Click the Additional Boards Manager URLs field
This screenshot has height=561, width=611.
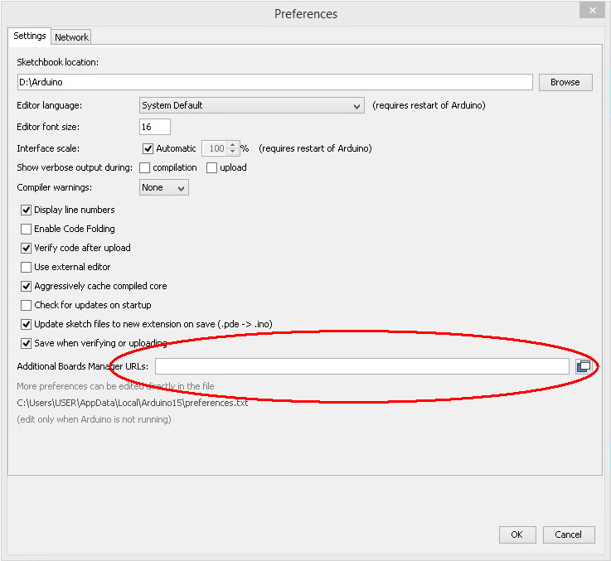click(x=361, y=366)
